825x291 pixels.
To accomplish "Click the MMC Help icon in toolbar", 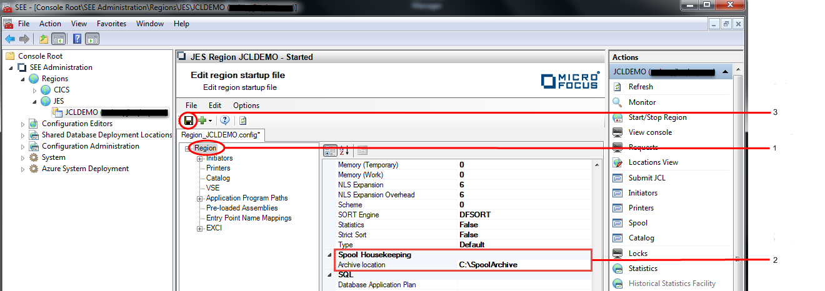I will (77, 39).
